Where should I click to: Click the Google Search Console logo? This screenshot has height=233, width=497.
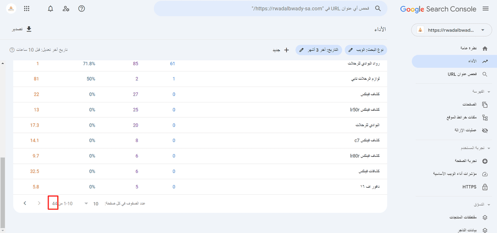[x=438, y=9]
